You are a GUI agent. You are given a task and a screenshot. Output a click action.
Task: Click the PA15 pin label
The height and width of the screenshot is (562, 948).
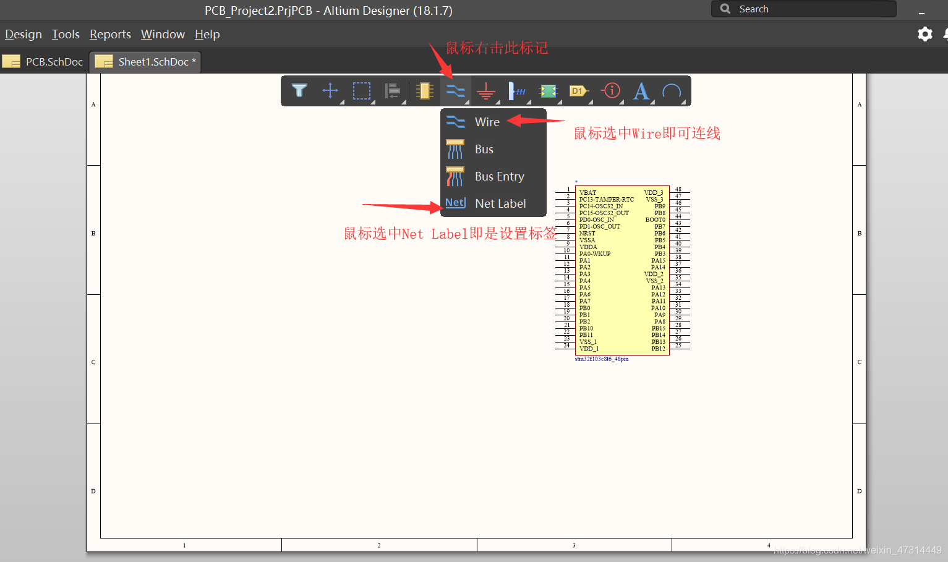click(659, 261)
